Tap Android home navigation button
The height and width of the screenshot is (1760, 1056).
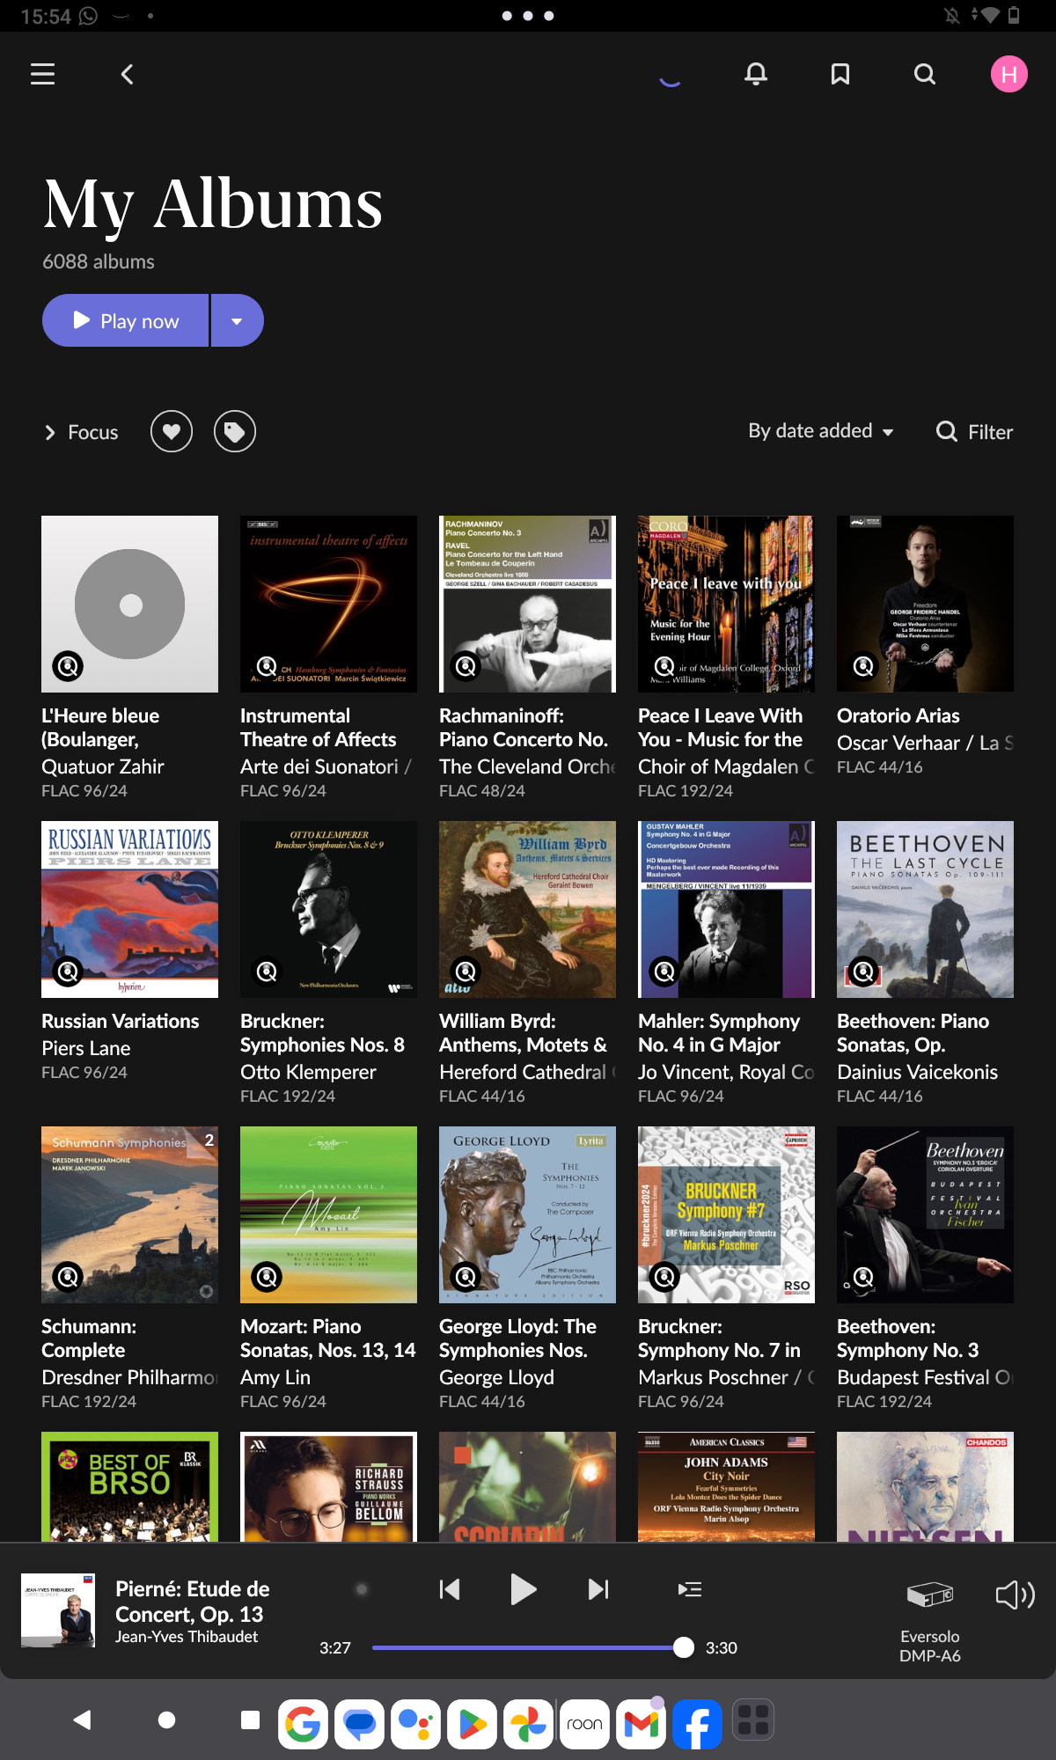click(x=166, y=1720)
